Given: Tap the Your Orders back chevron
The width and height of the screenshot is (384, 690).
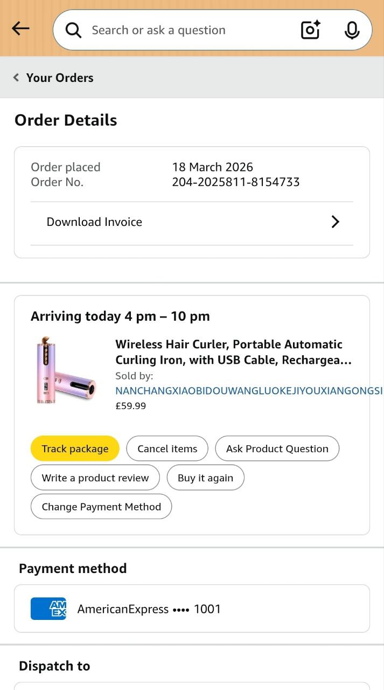Looking at the screenshot, I should point(16,78).
